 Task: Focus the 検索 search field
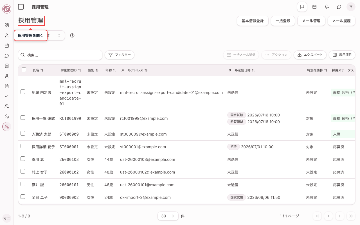click(60, 55)
